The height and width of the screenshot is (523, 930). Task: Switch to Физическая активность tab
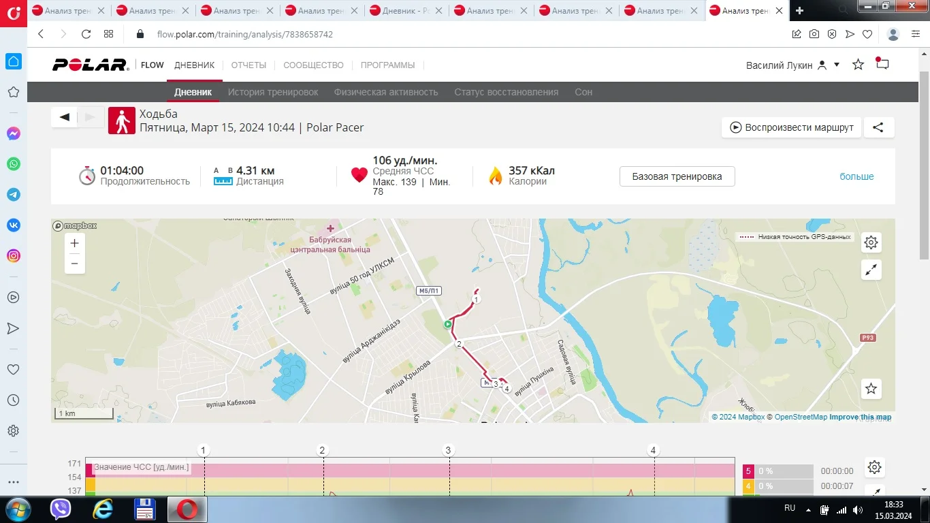click(386, 92)
